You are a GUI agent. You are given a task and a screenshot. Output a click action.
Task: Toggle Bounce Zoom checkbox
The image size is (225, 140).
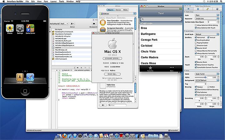[196, 62]
